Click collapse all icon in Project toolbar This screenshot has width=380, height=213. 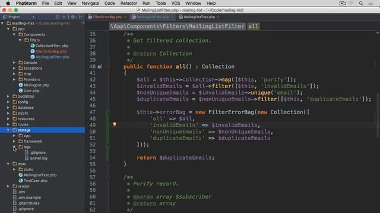[x=64, y=17]
